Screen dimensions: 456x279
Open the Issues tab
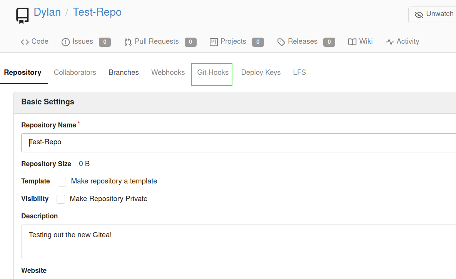point(86,42)
